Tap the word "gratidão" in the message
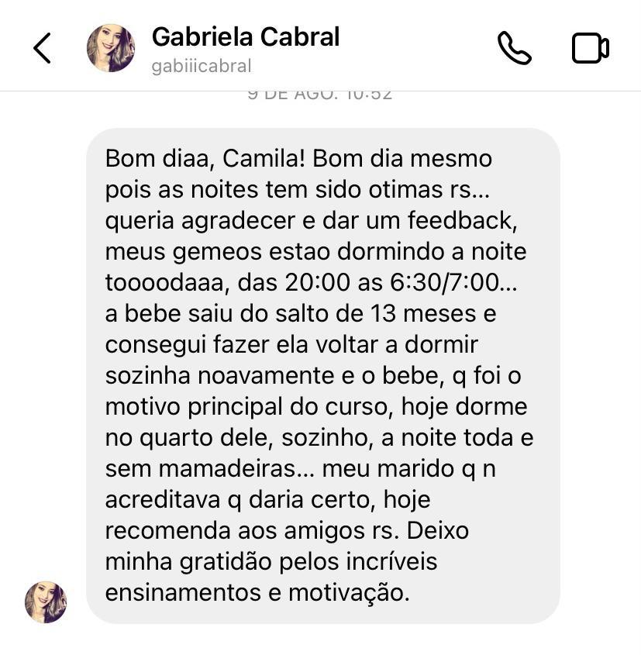 (x=226, y=562)
